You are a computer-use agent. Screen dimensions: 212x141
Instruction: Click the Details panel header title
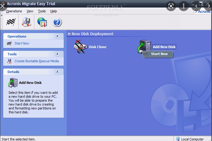(x=13, y=72)
